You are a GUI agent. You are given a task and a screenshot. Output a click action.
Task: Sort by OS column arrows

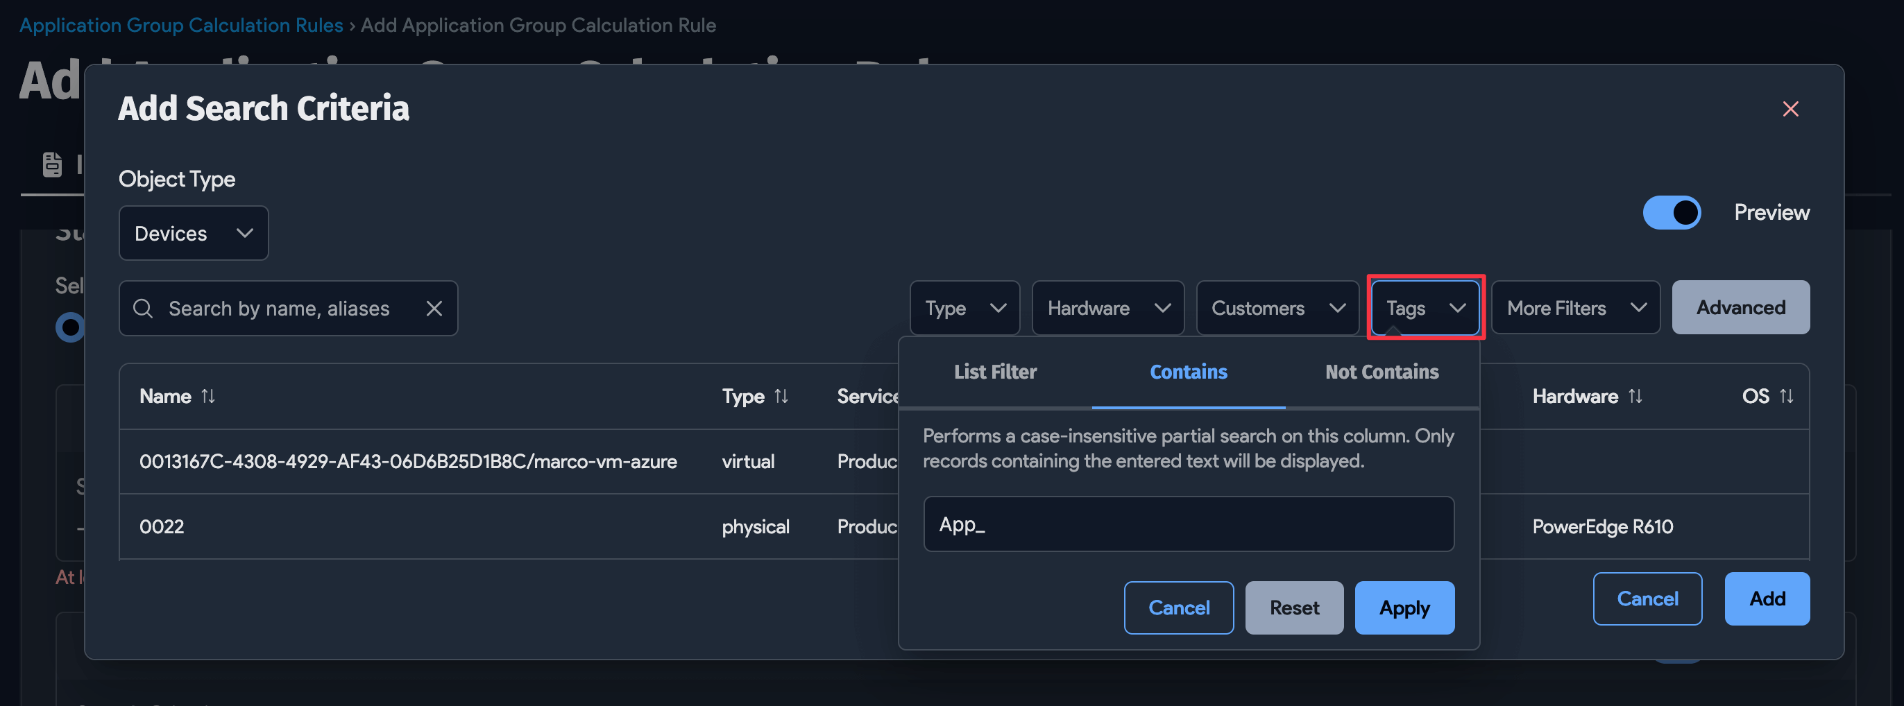(x=1787, y=397)
